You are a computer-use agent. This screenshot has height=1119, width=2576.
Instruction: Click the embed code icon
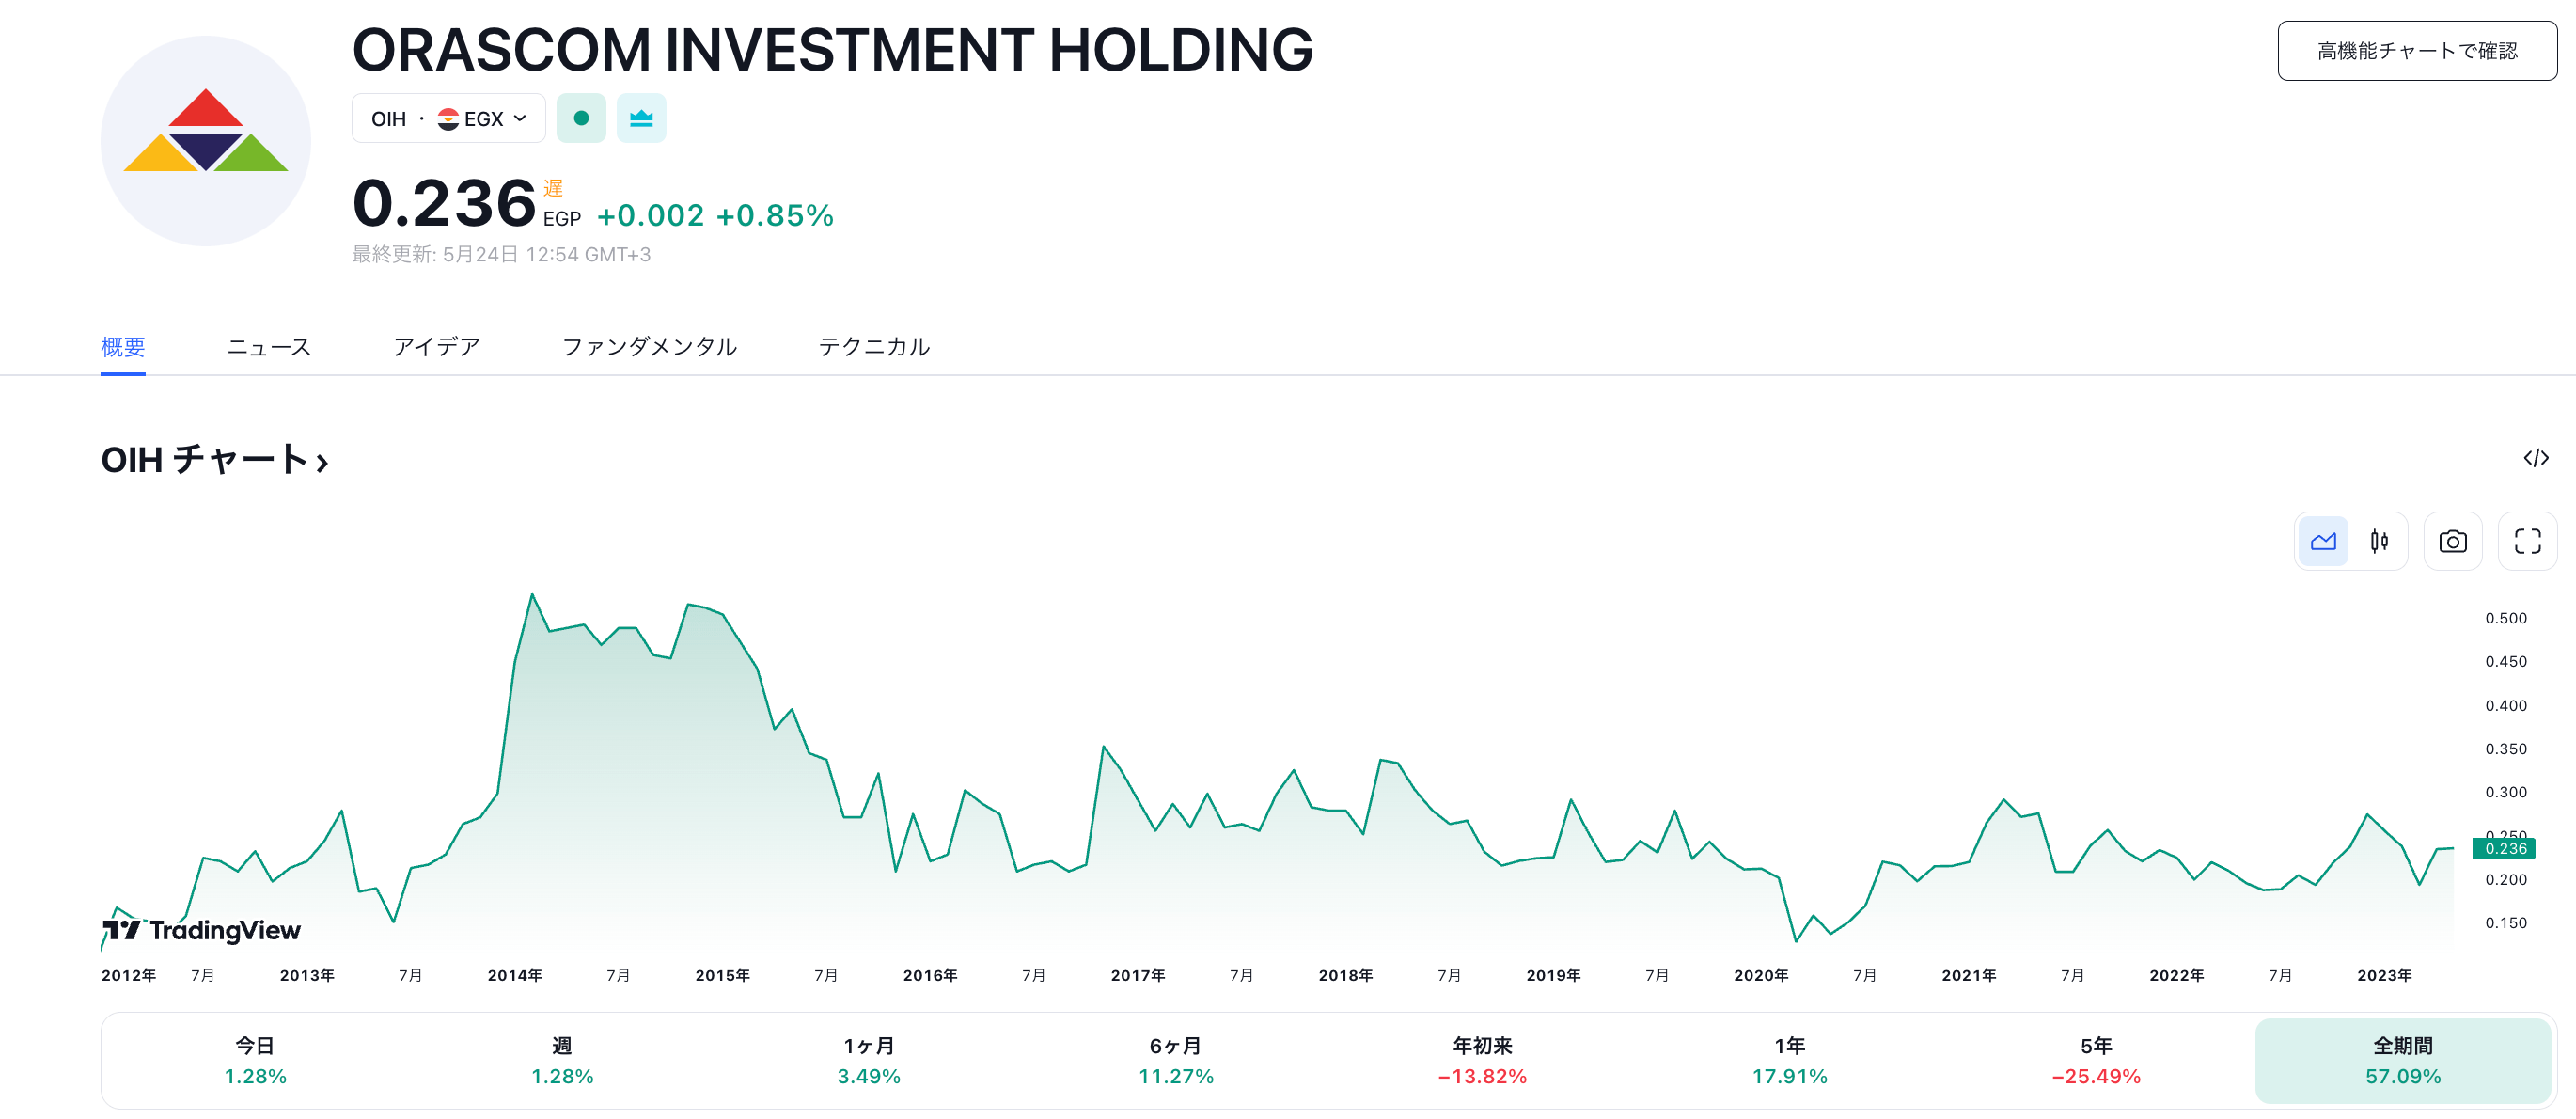click(x=2535, y=458)
